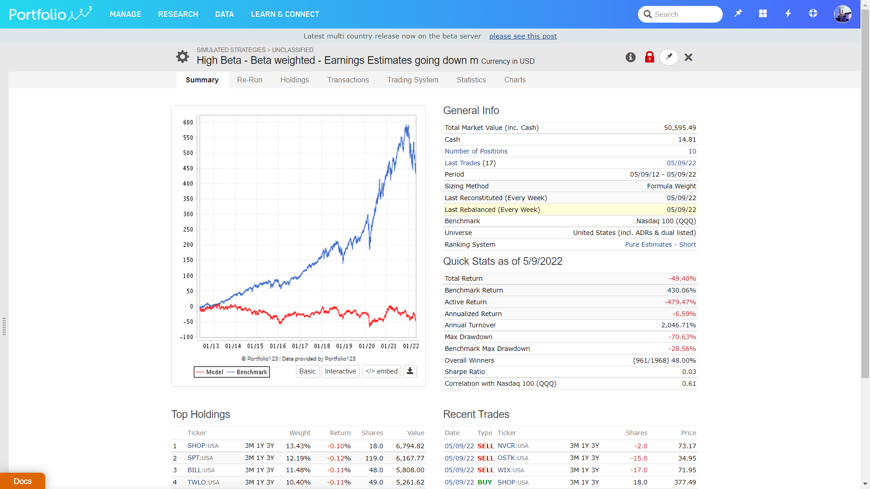Click the strategy settings gear icon

182,57
